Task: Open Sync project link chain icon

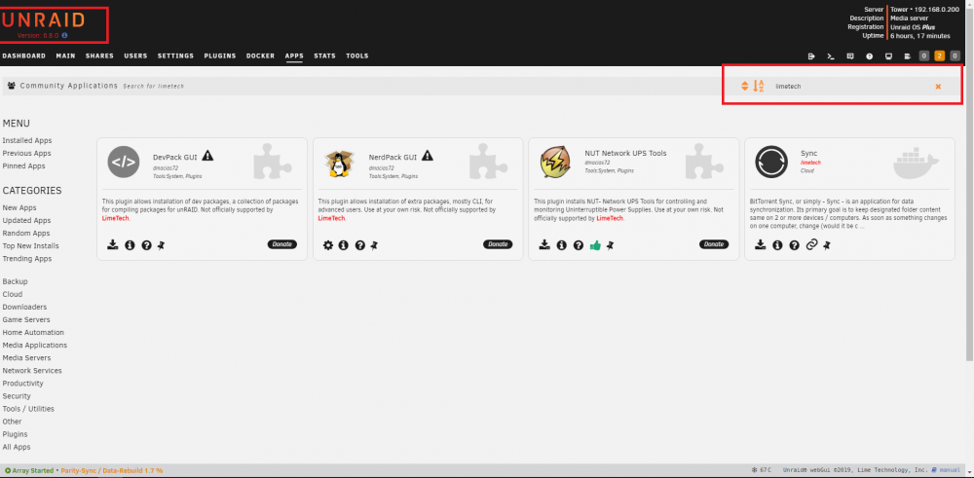Action: [811, 245]
